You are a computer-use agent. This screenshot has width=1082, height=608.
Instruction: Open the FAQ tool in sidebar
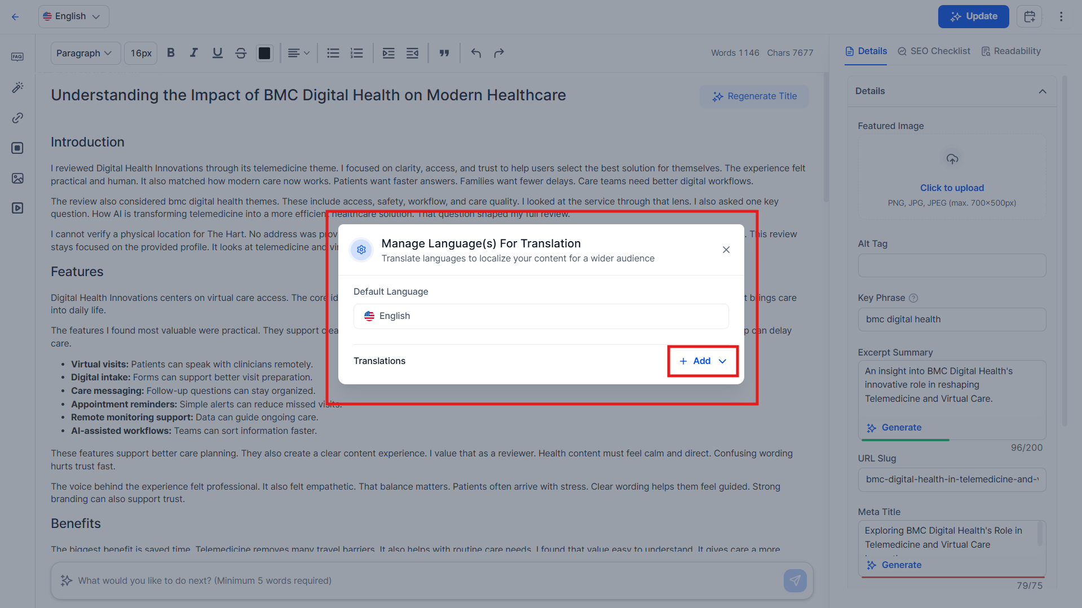(x=17, y=57)
